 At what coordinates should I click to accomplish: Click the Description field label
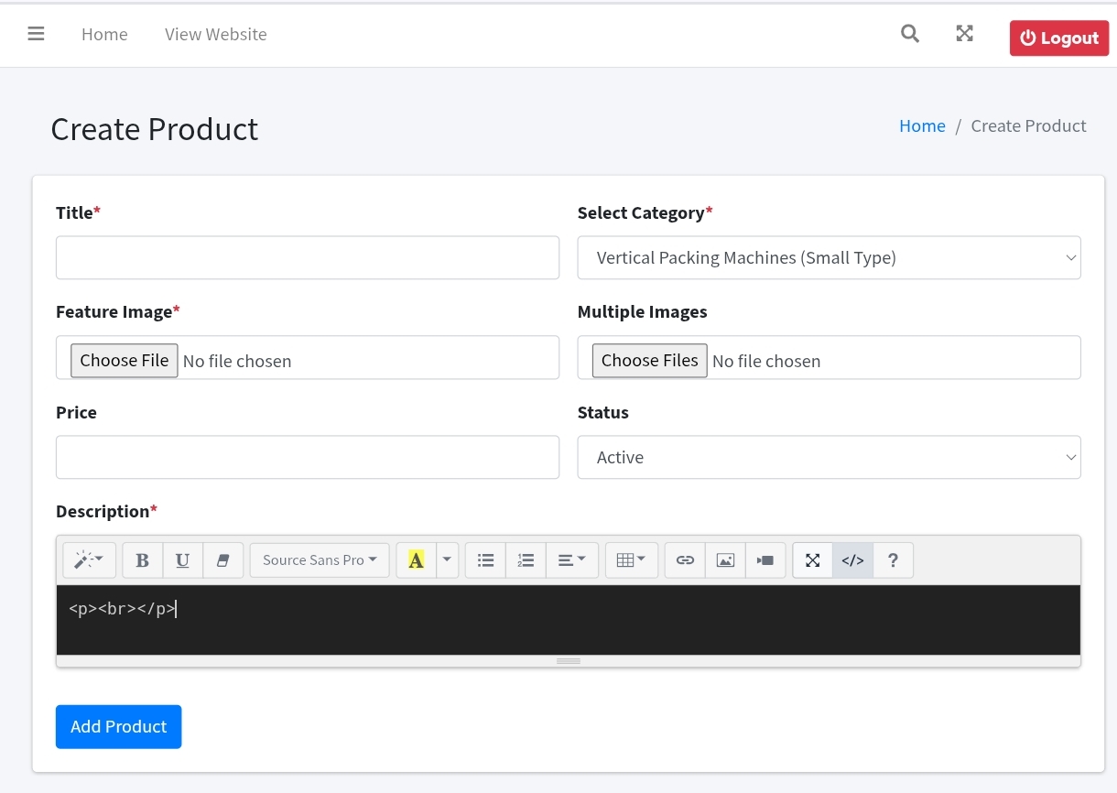[106, 511]
